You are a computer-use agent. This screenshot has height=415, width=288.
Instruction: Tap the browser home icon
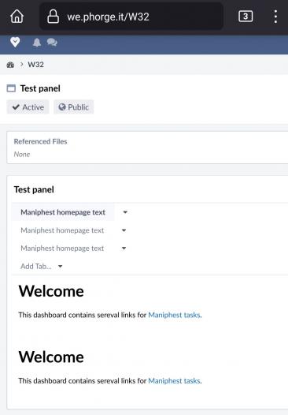(17, 17)
